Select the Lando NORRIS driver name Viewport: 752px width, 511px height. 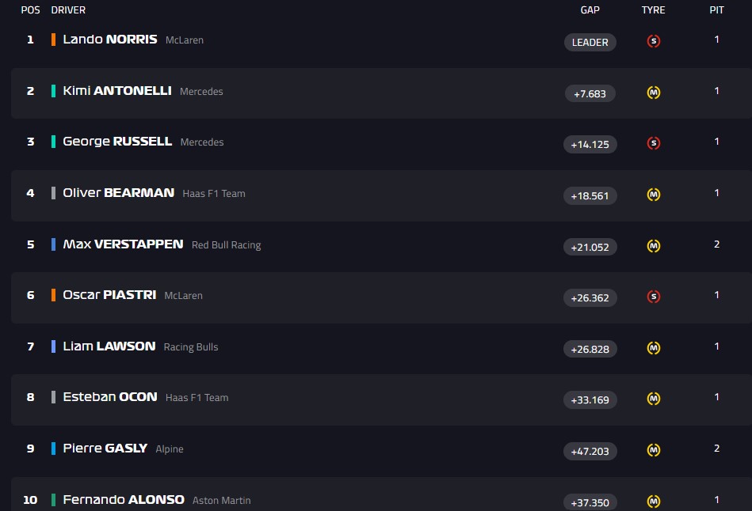pyautogui.click(x=110, y=39)
